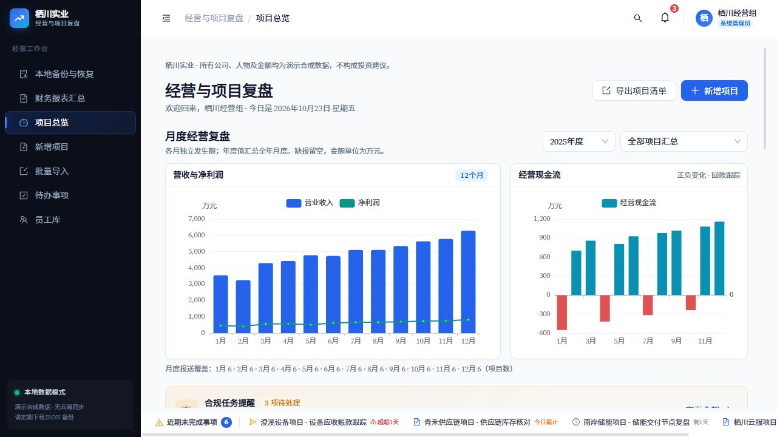Go to 本地备份与恢复 in the sidebar

click(70, 74)
